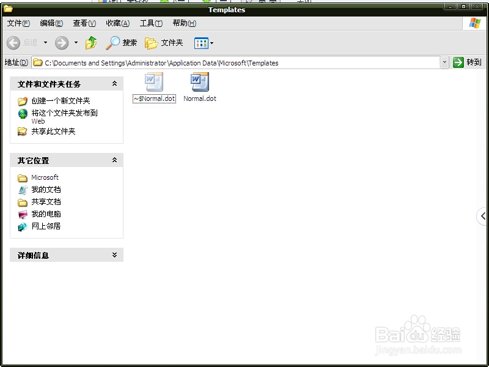Open the Normal.dot Word template
489x367 pixels.
tap(199, 83)
